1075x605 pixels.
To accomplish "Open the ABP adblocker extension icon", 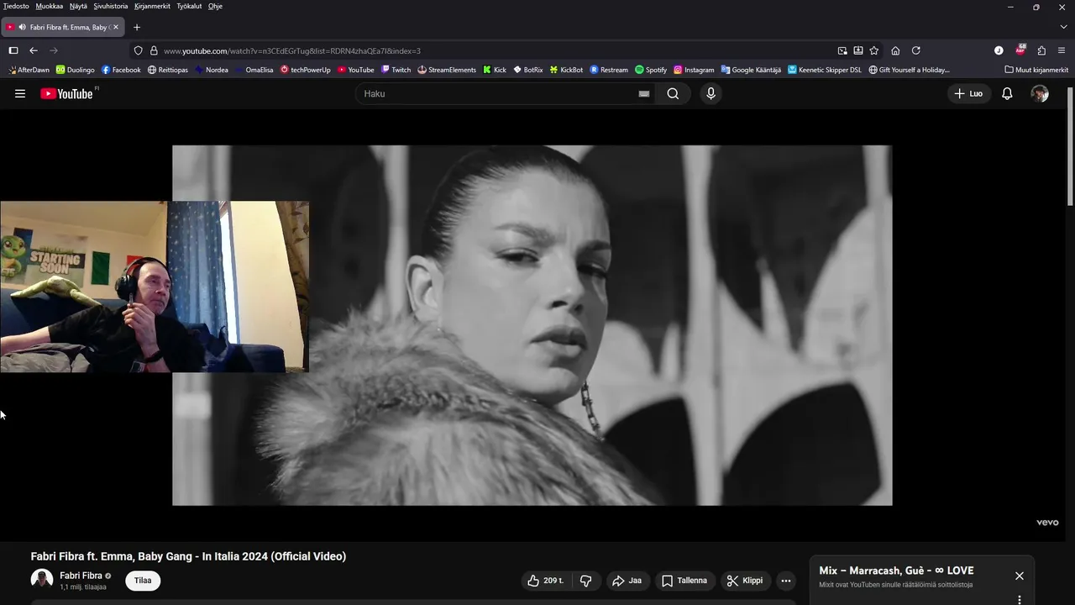I will click(x=1020, y=50).
